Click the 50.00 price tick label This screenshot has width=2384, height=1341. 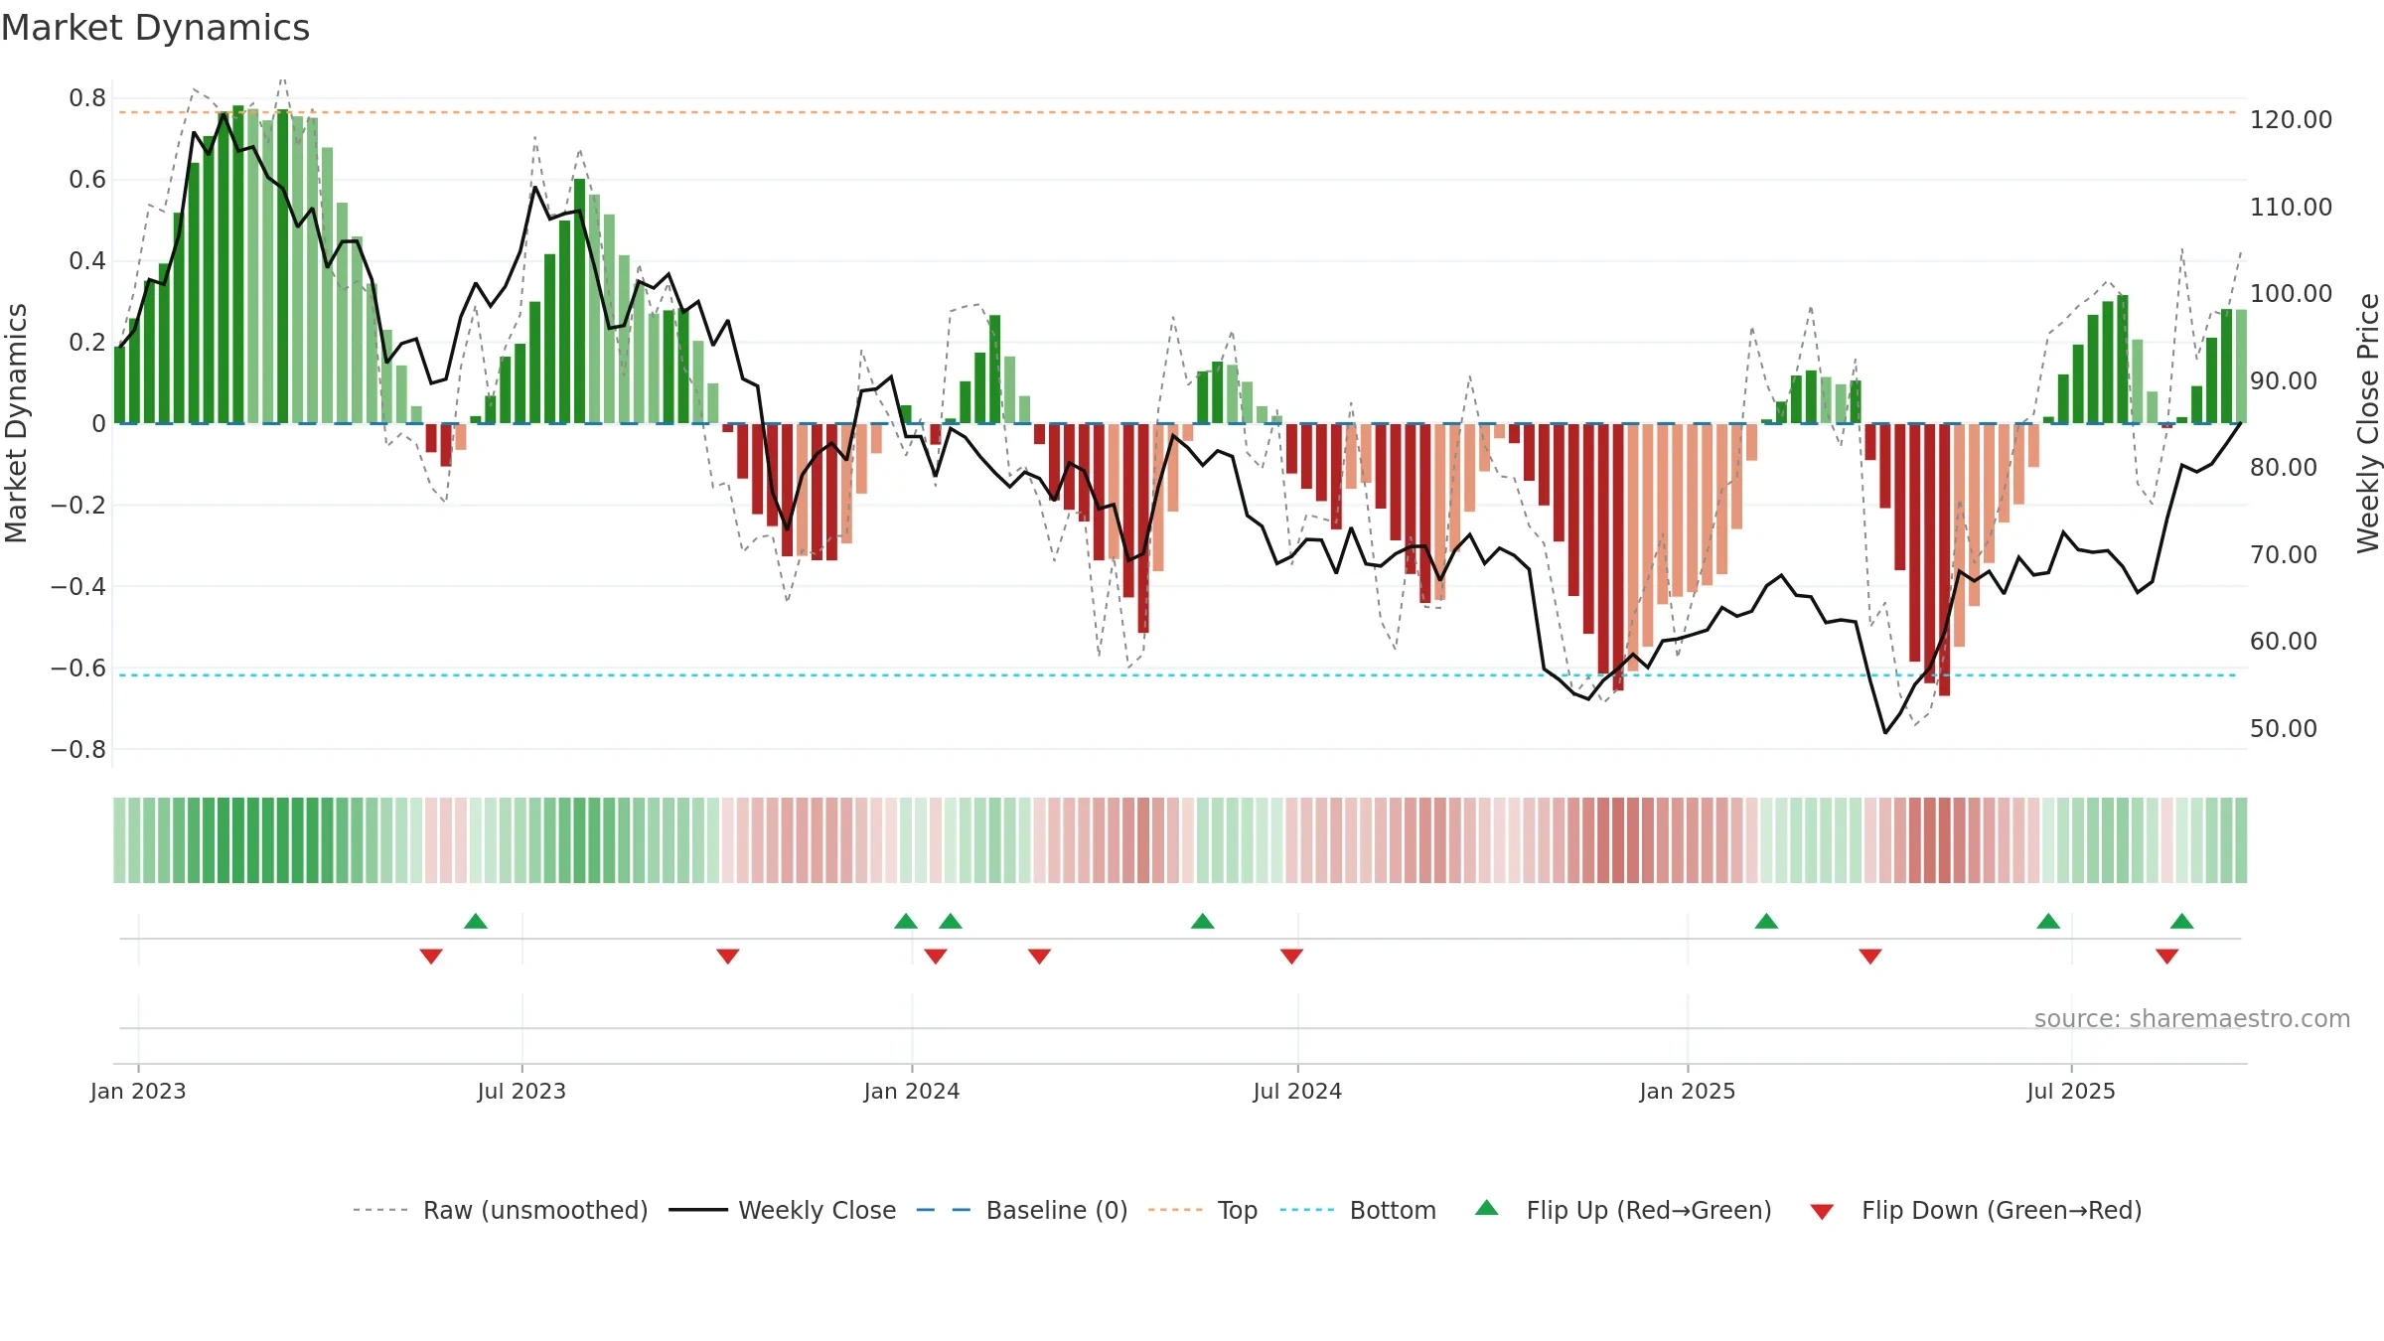point(2284,729)
